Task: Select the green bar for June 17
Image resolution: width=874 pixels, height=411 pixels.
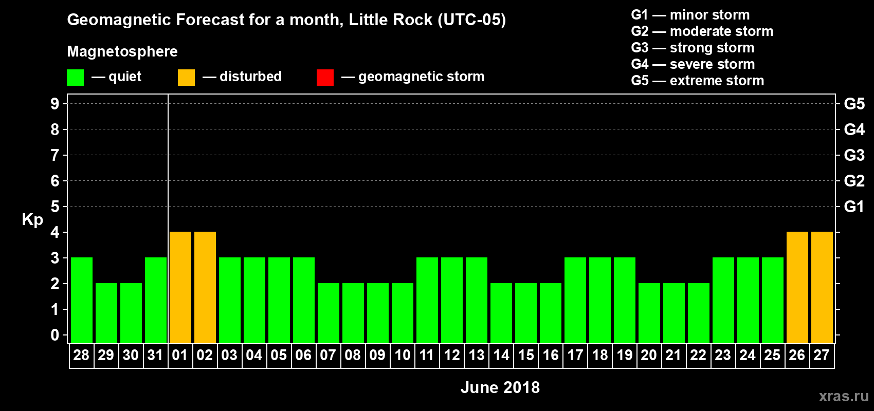Action: click(x=575, y=301)
